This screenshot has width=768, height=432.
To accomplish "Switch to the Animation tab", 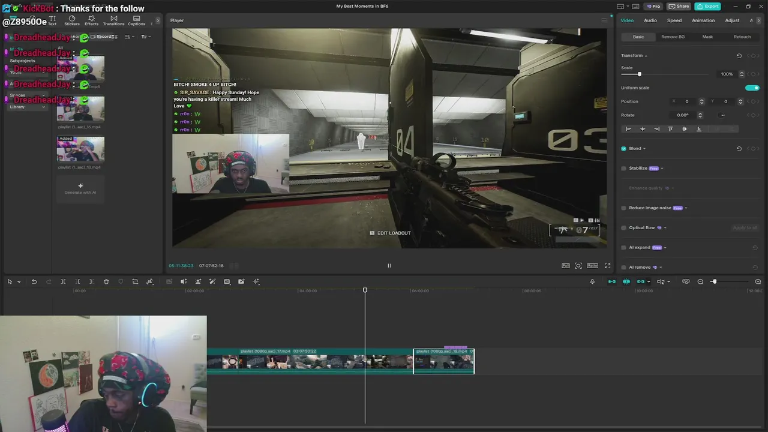I will (x=703, y=20).
